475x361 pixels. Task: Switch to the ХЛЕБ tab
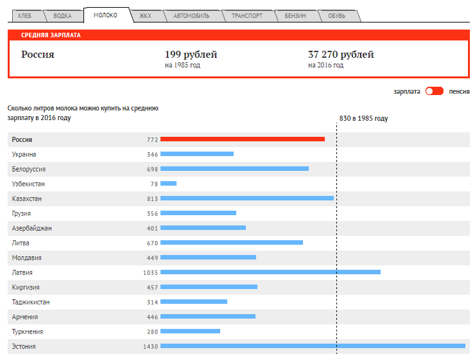point(25,16)
